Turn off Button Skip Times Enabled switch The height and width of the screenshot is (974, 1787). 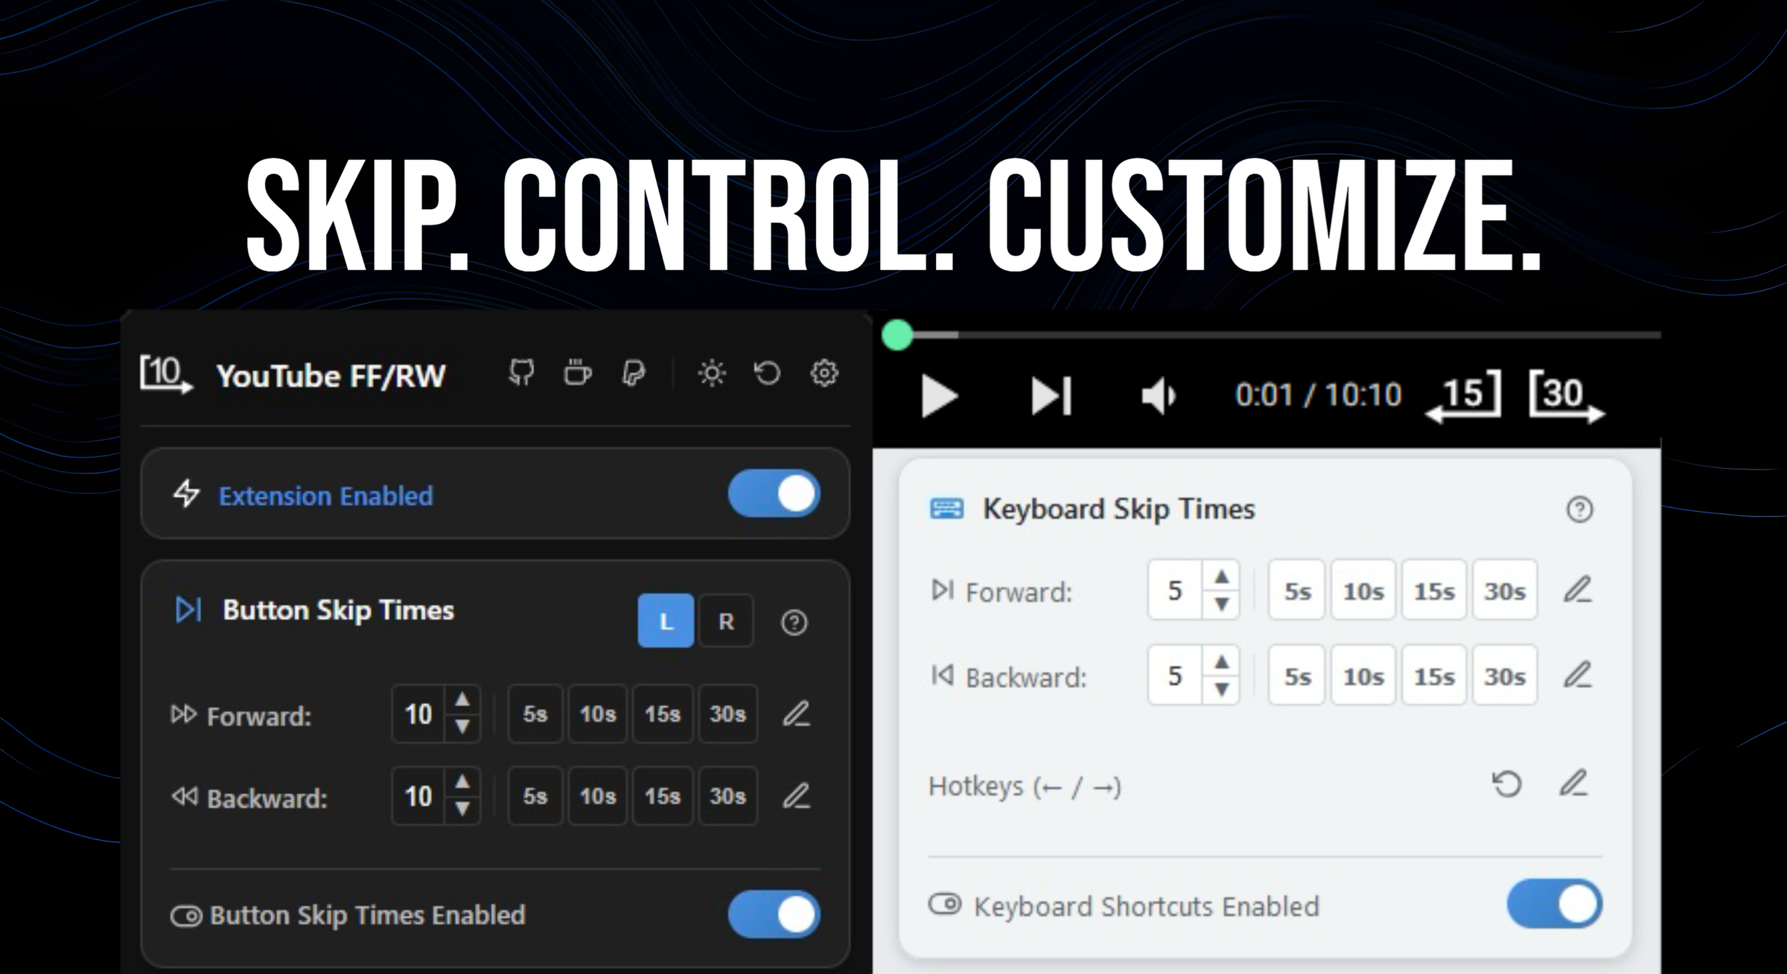[774, 914]
